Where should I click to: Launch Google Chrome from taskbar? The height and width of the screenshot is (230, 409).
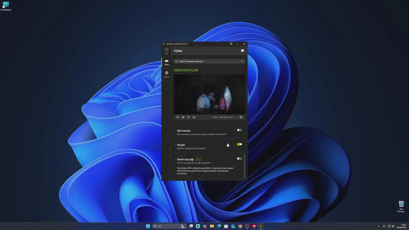click(240, 226)
